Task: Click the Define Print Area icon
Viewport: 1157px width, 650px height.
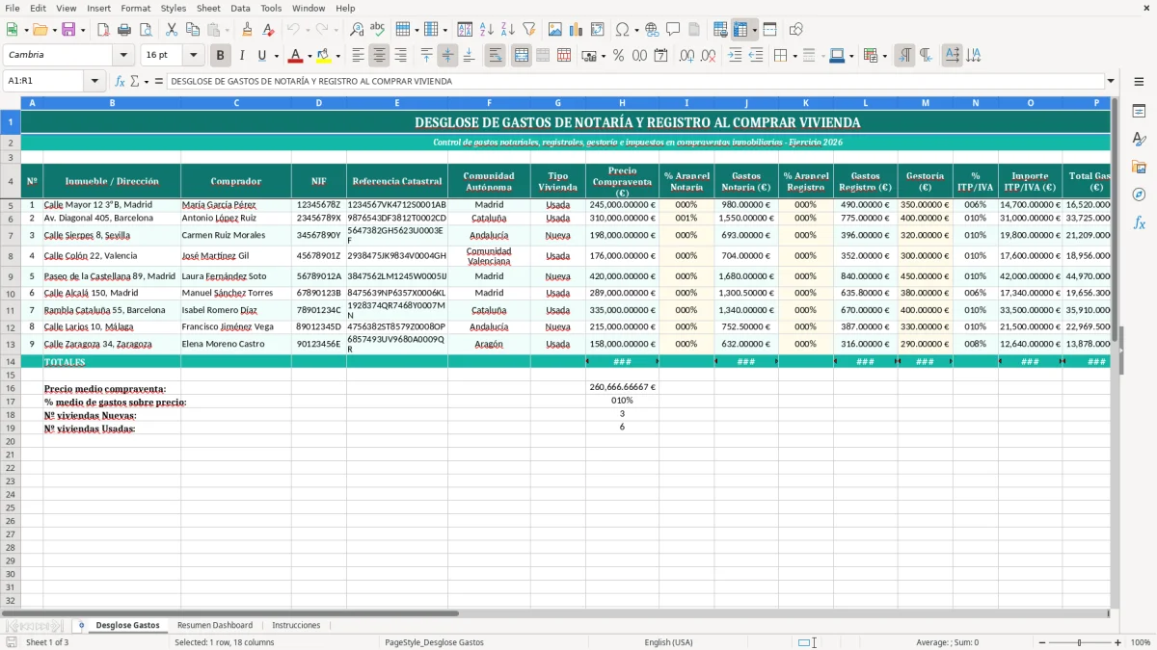Action: coord(720,30)
